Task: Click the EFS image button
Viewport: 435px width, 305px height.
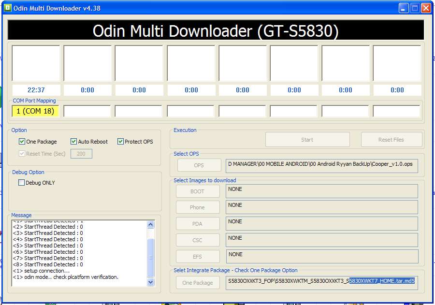Action: [198, 257]
